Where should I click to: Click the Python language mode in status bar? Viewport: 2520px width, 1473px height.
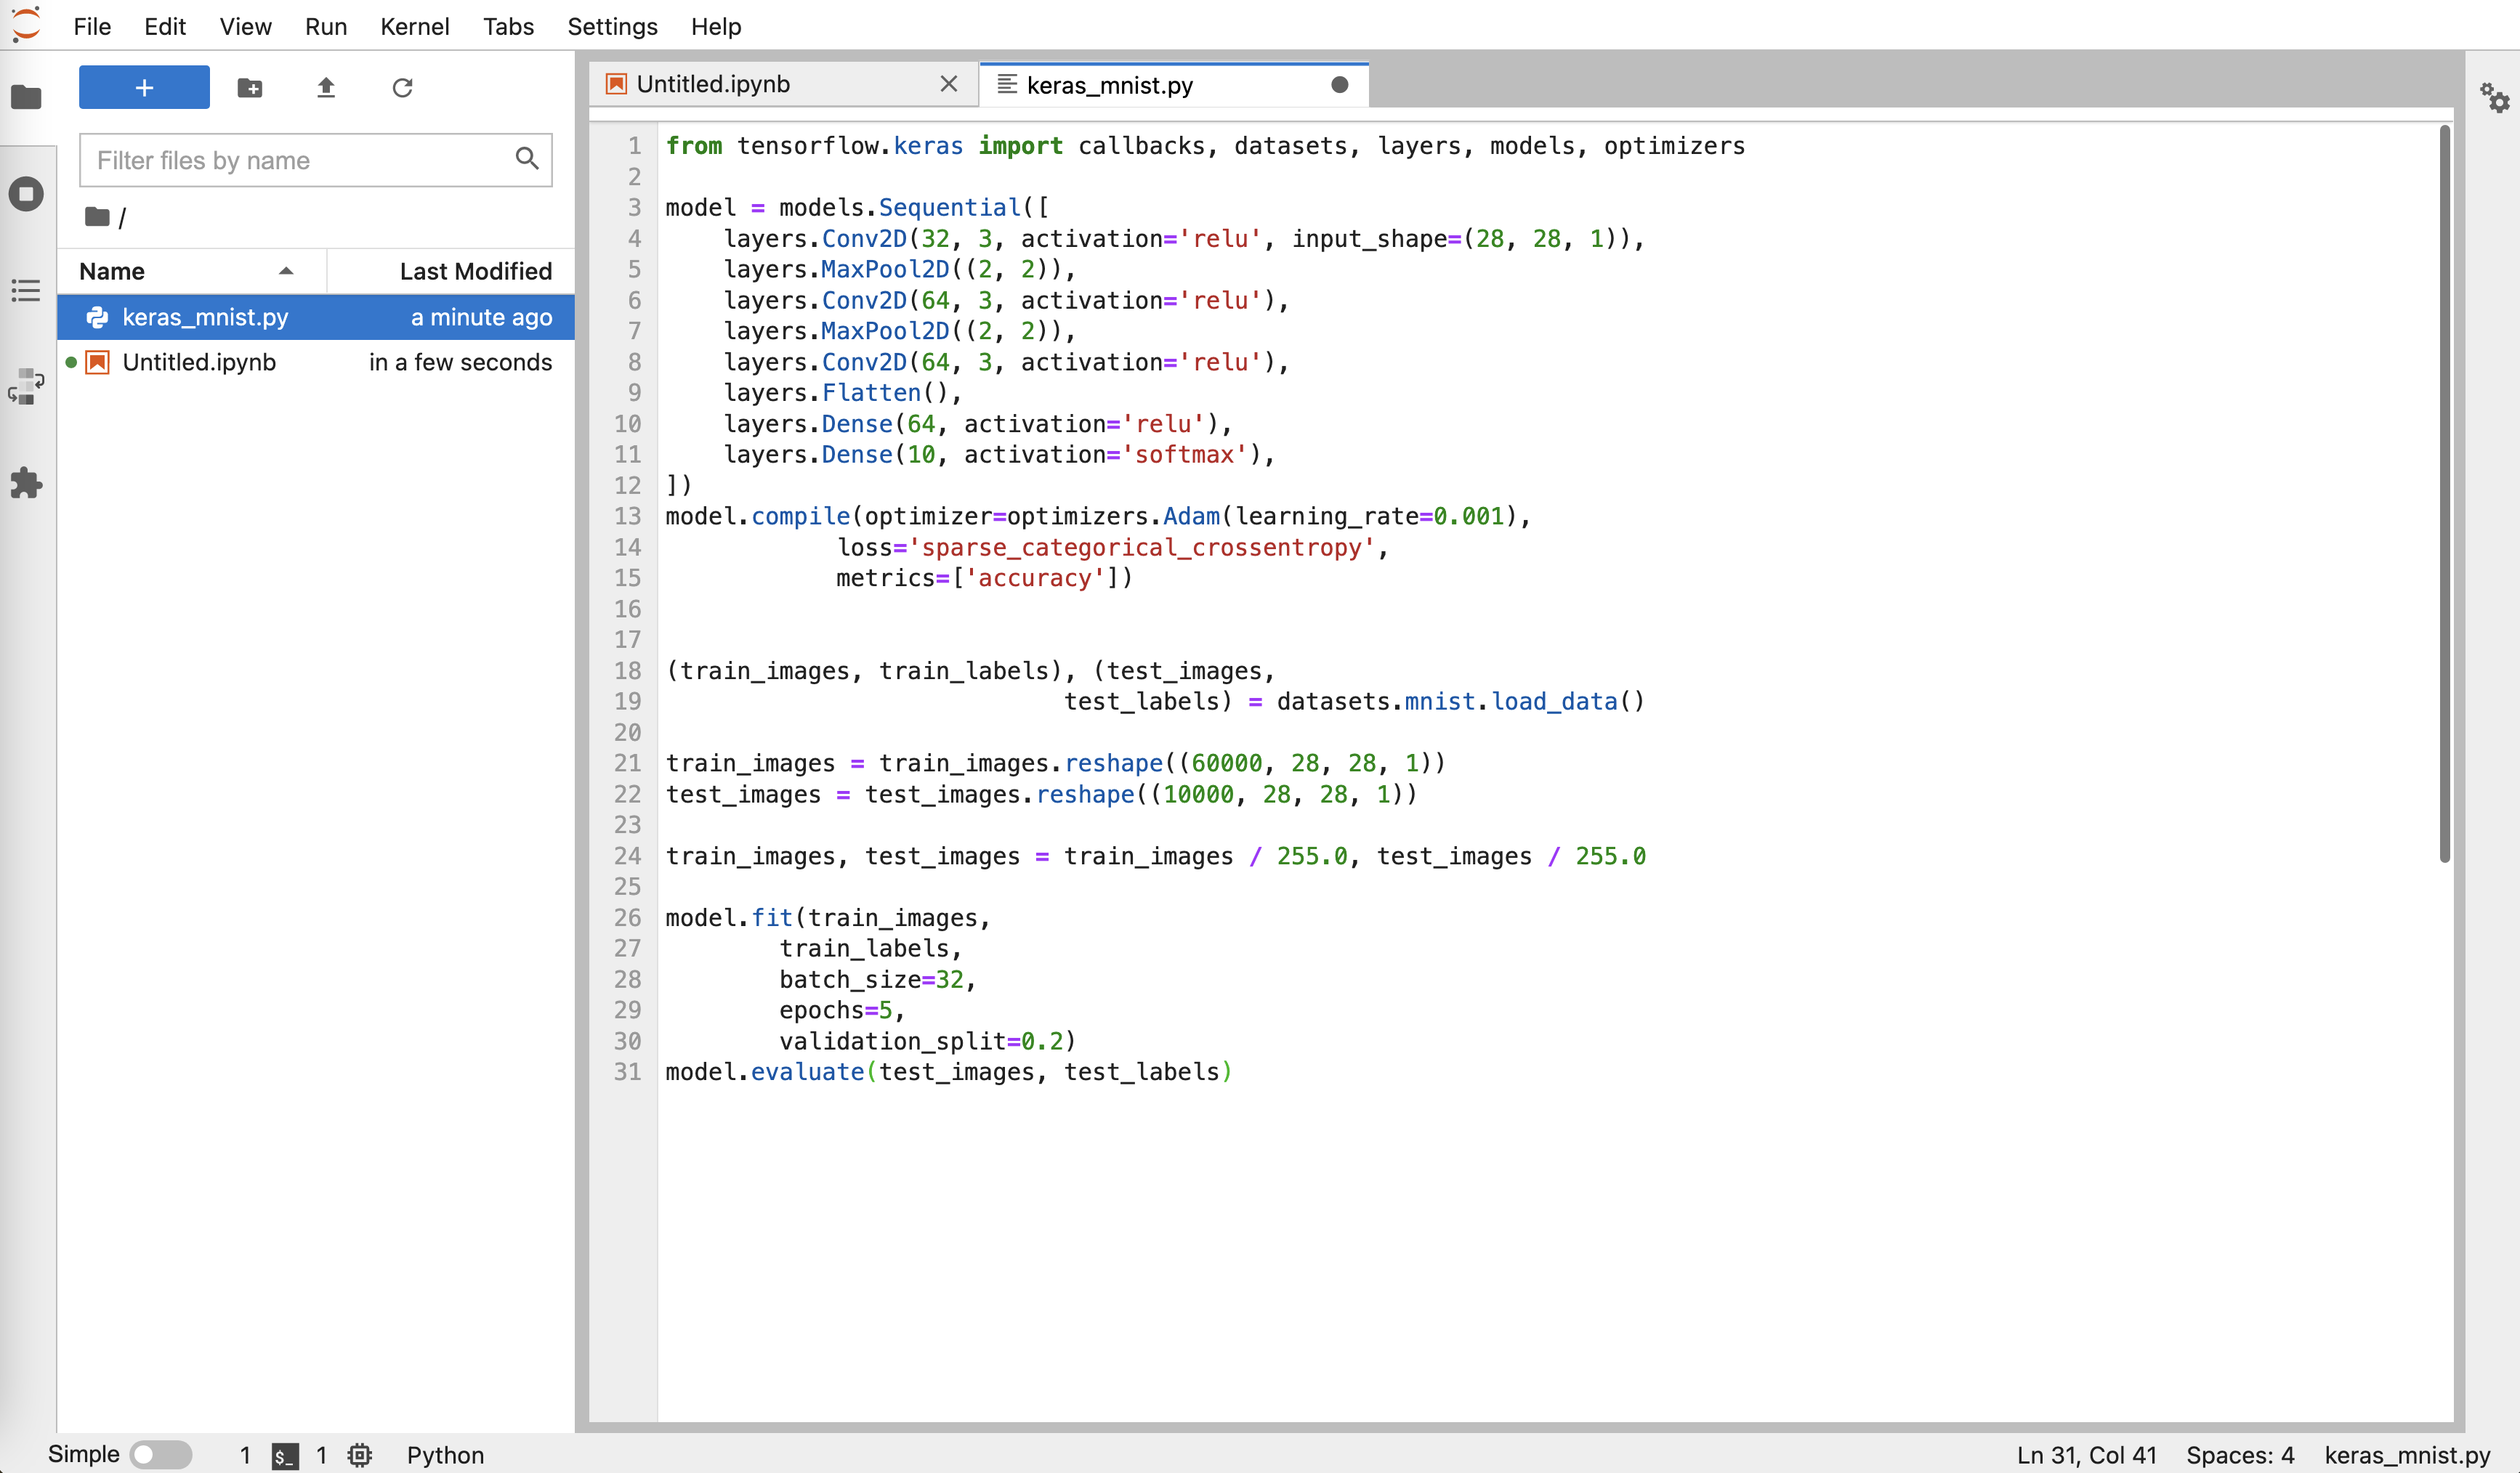(x=445, y=1455)
